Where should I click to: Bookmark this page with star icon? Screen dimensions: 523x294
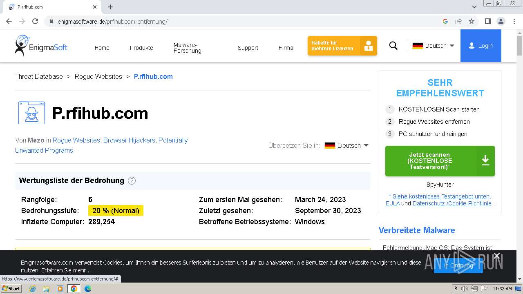tap(472, 21)
